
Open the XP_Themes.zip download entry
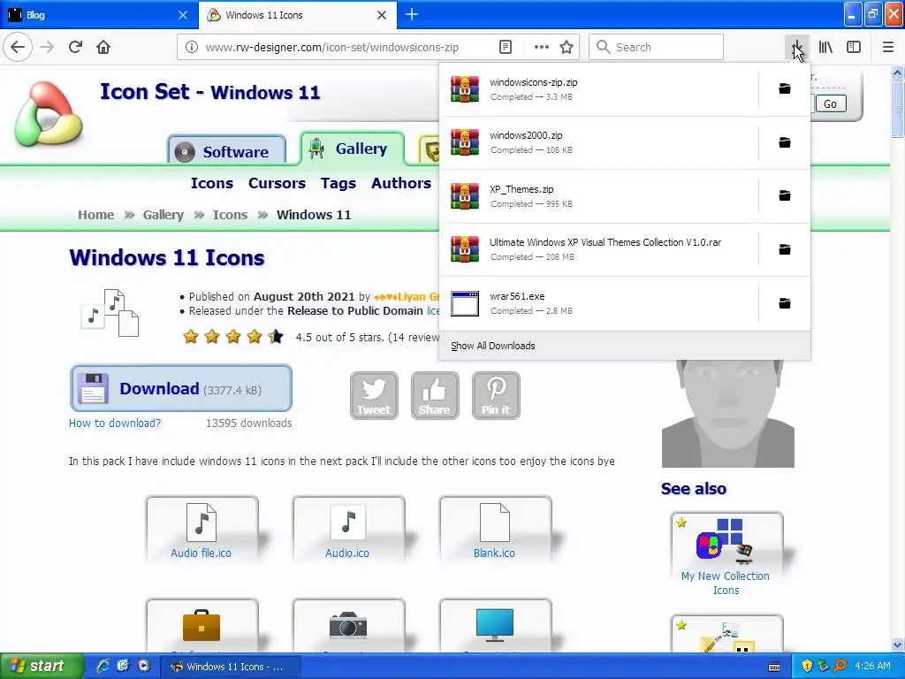point(598,196)
